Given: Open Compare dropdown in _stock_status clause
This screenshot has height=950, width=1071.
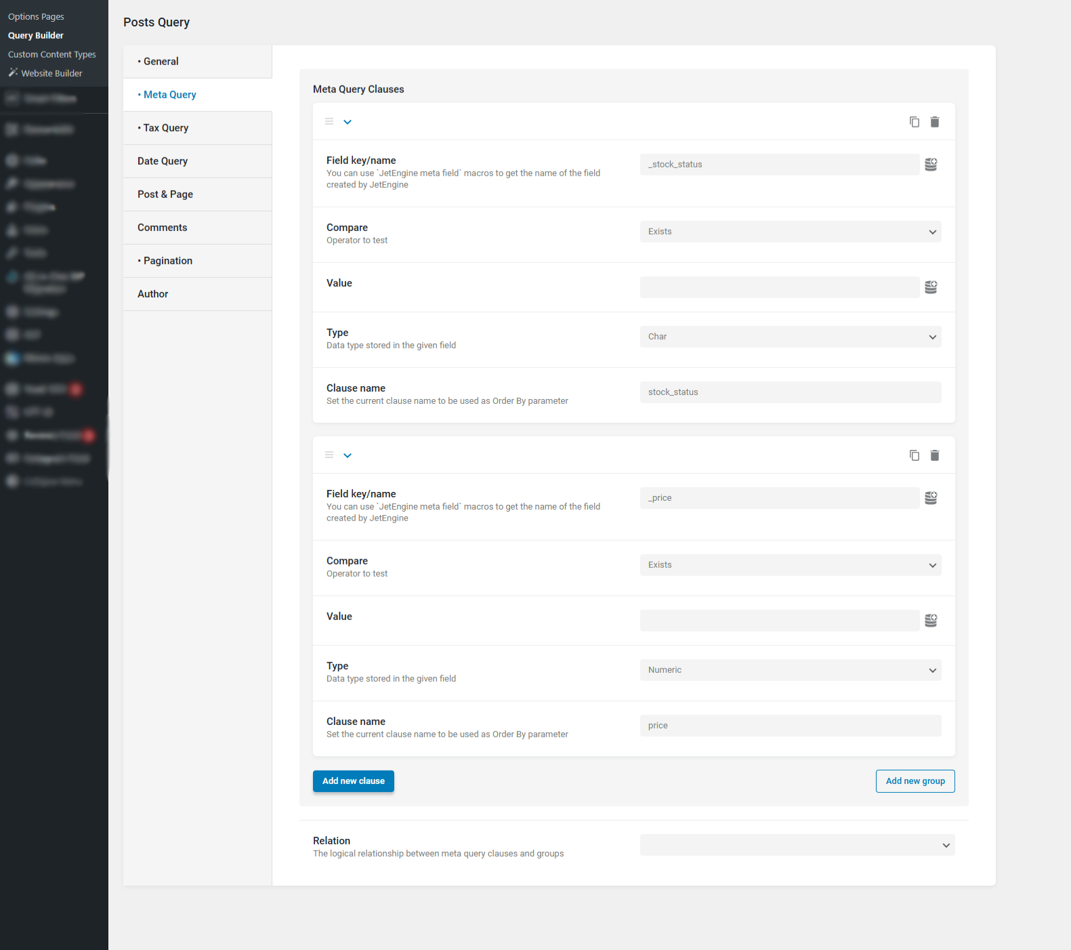Looking at the screenshot, I should (790, 232).
